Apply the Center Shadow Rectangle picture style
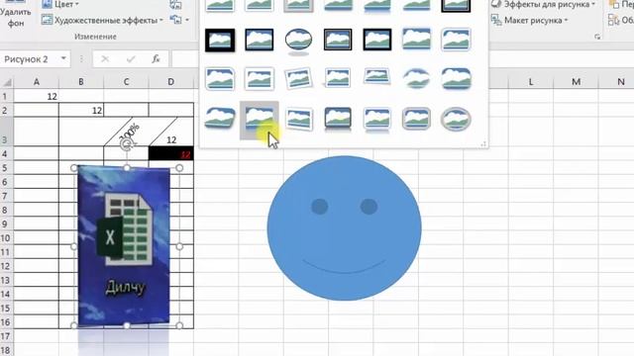The height and width of the screenshot is (356, 634). point(416,39)
